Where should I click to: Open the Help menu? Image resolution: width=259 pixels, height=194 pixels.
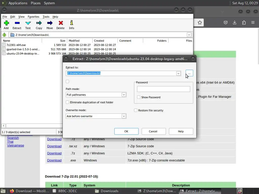pos(55,17)
